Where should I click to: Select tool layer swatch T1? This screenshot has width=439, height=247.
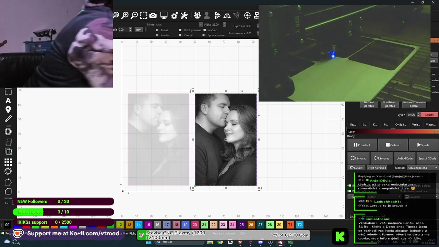click(x=290, y=225)
